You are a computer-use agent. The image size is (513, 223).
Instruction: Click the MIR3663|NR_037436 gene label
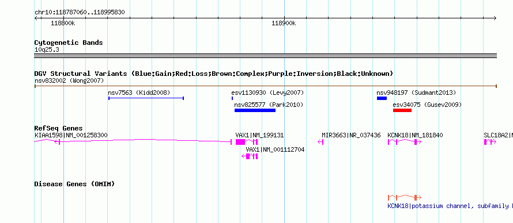click(351, 135)
